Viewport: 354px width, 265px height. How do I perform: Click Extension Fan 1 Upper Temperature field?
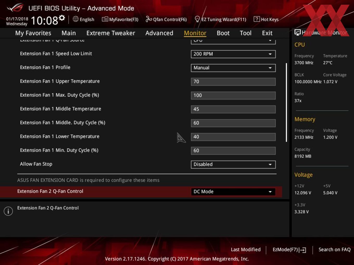pos(233,82)
